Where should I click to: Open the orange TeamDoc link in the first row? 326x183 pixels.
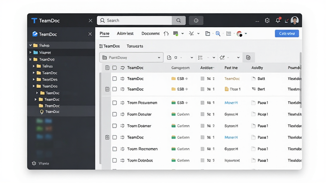(232, 79)
